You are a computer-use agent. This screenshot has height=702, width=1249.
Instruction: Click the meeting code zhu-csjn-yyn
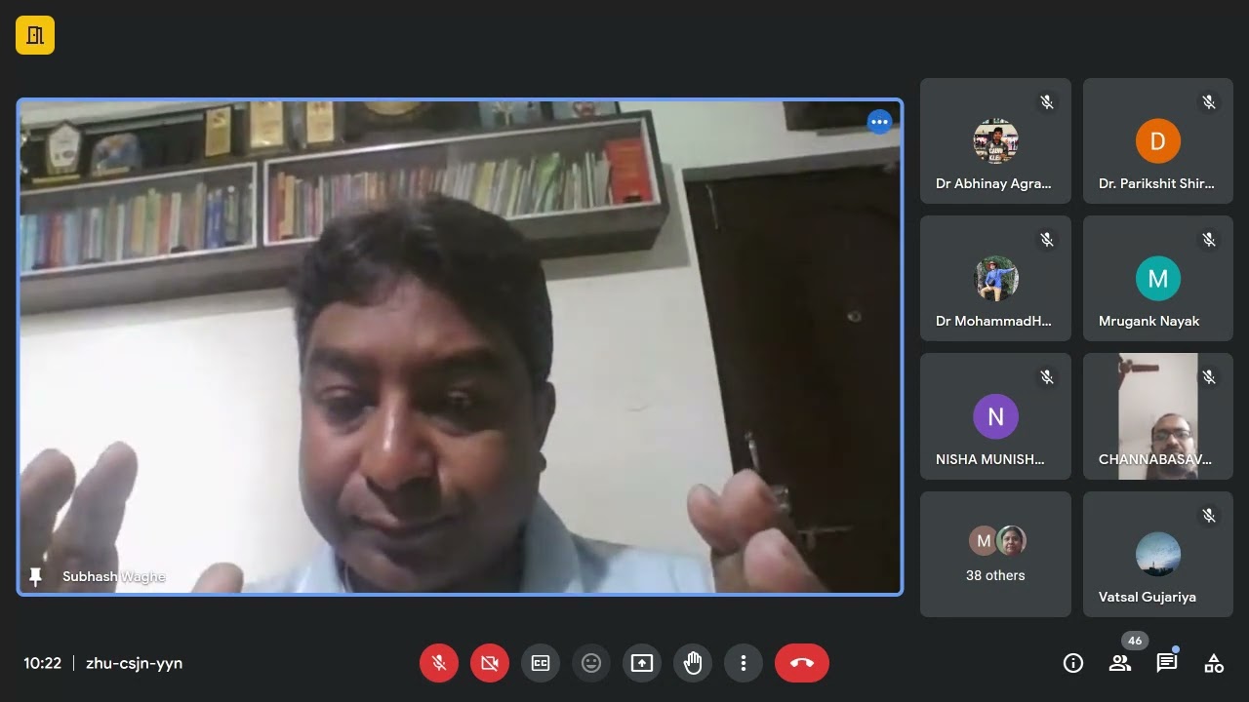point(135,663)
